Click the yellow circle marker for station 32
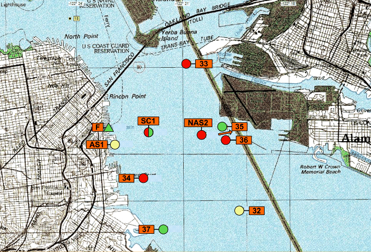 point(239,210)
